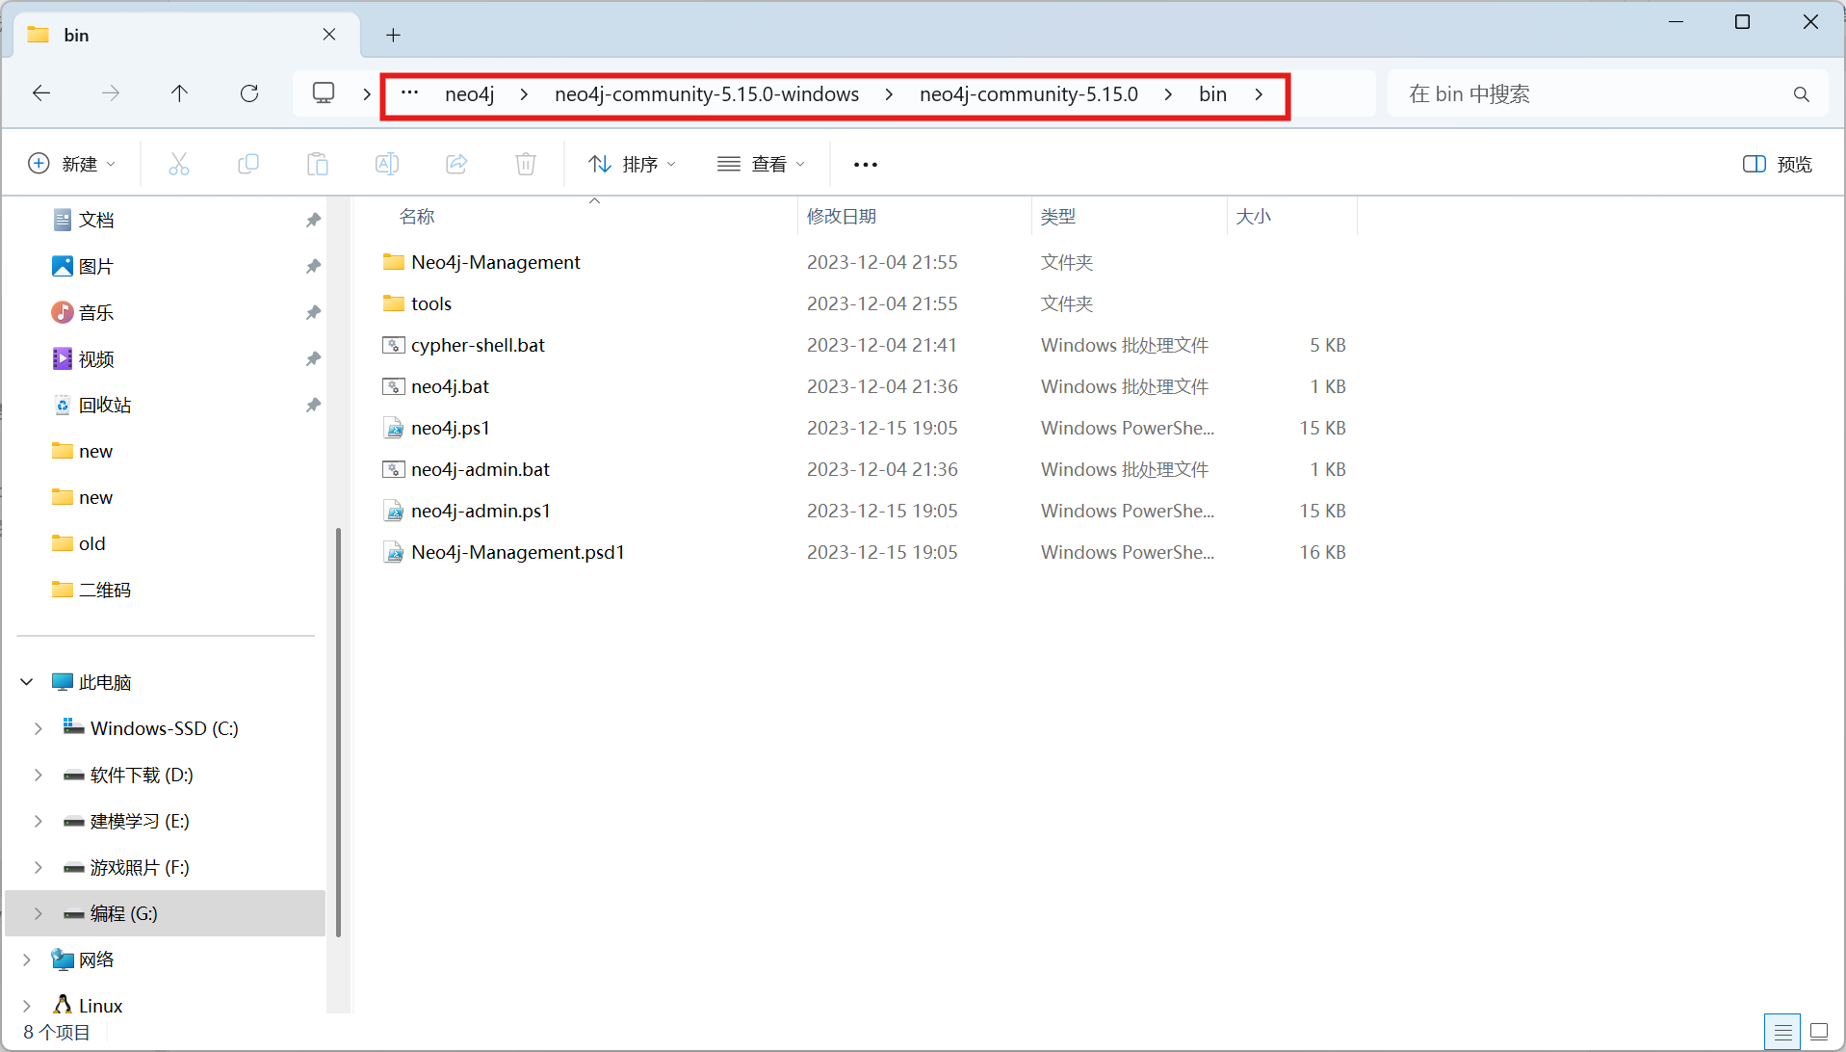Click the search magnifier icon

[x=1802, y=94]
